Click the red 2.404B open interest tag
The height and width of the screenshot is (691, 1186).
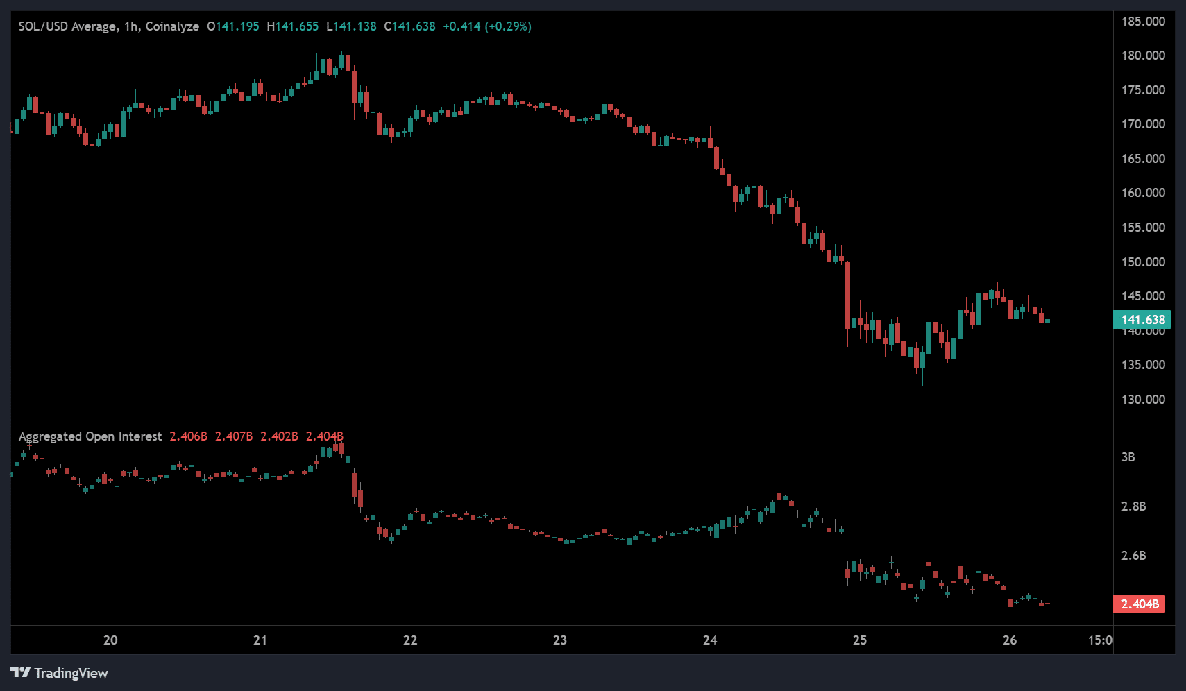pos(1140,604)
